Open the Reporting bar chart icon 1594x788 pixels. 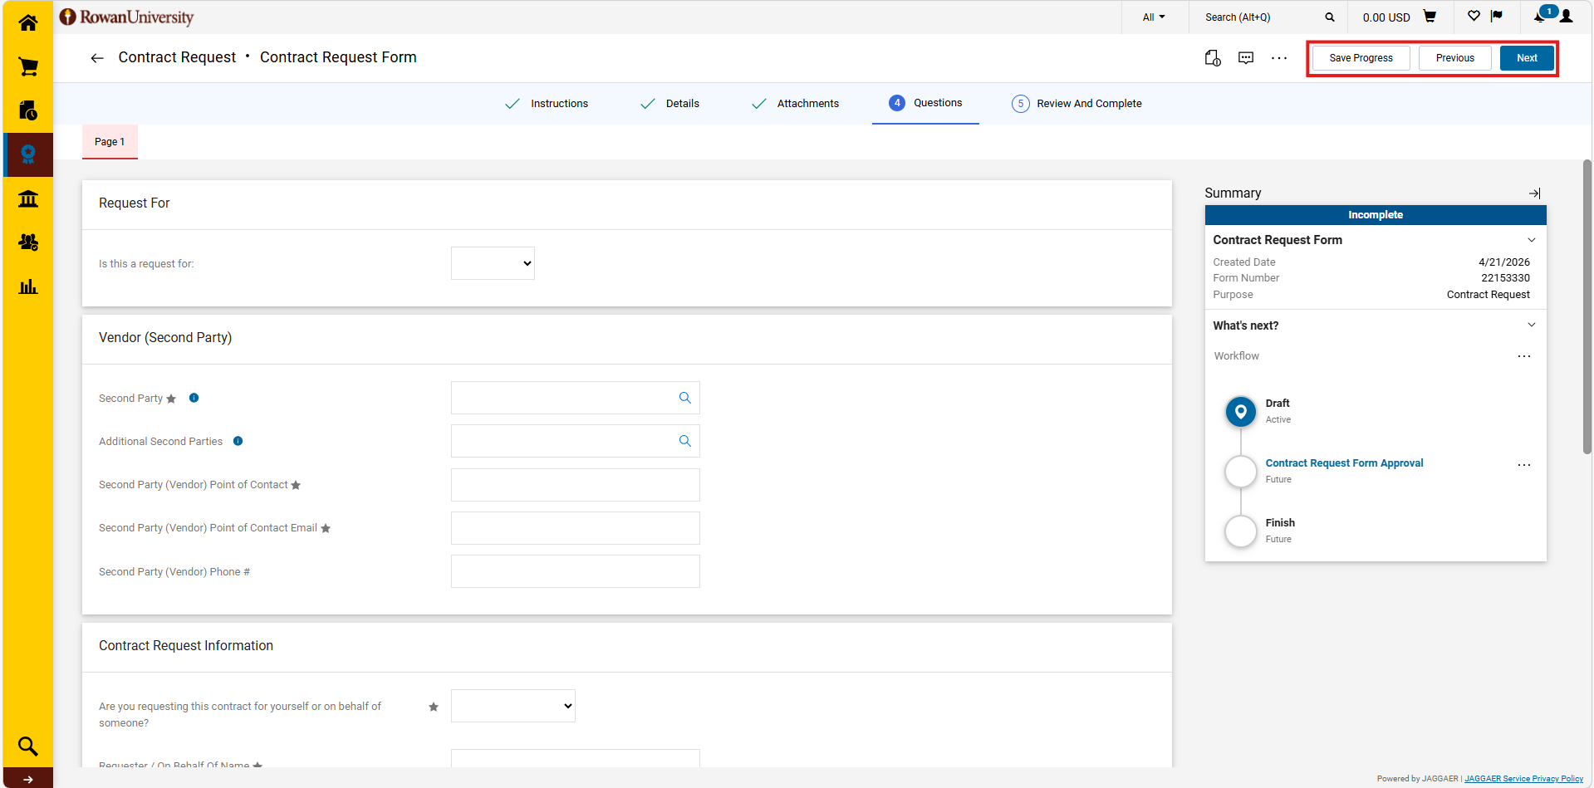coord(28,286)
